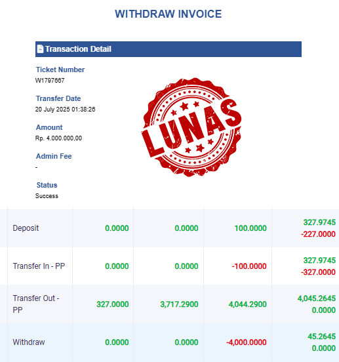The height and width of the screenshot is (362, 339).
Task: Select the 4,044.2900 value
Action: [x=248, y=304]
